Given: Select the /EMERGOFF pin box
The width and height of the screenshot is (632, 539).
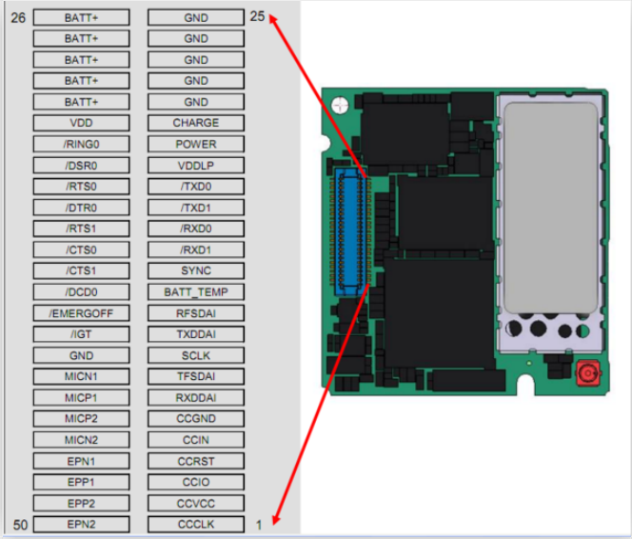Looking at the screenshot, I should 82,313.
